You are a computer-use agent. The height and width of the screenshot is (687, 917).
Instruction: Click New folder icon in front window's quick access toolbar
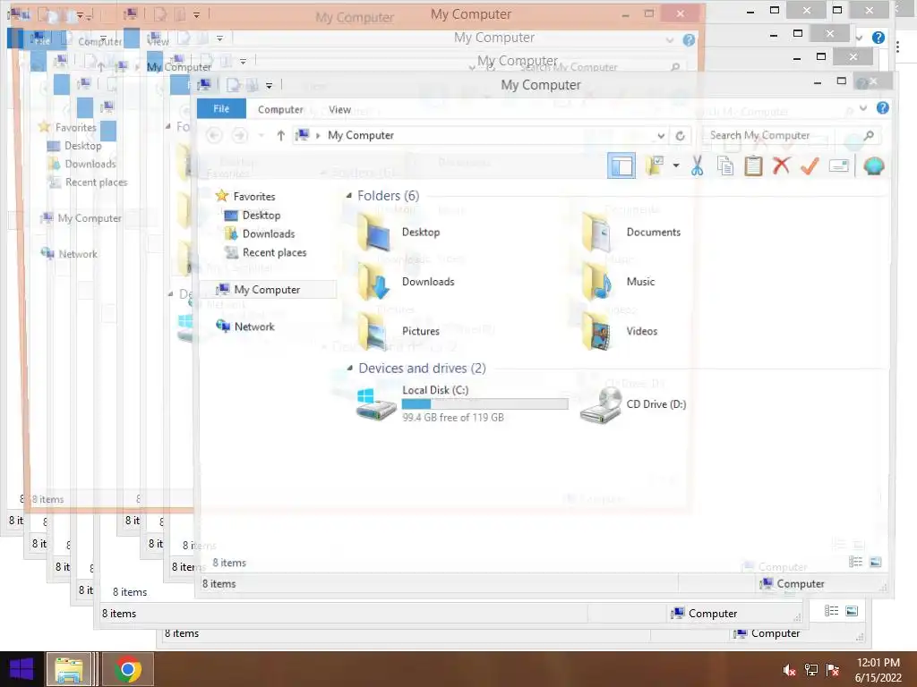[x=253, y=85]
